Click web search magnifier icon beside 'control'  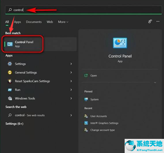tap(10, 115)
